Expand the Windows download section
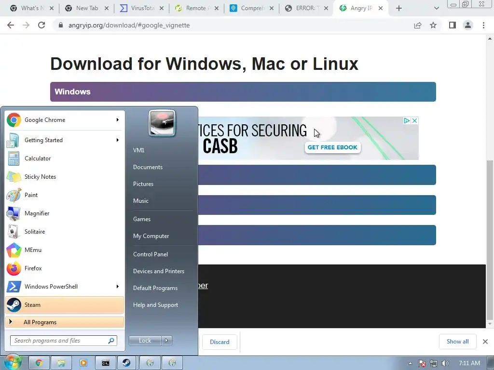Viewport: 494px width, 370px height. [x=243, y=92]
